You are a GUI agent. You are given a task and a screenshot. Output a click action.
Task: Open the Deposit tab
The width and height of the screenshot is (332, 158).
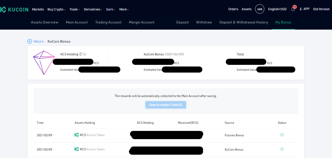pos(183,22)
